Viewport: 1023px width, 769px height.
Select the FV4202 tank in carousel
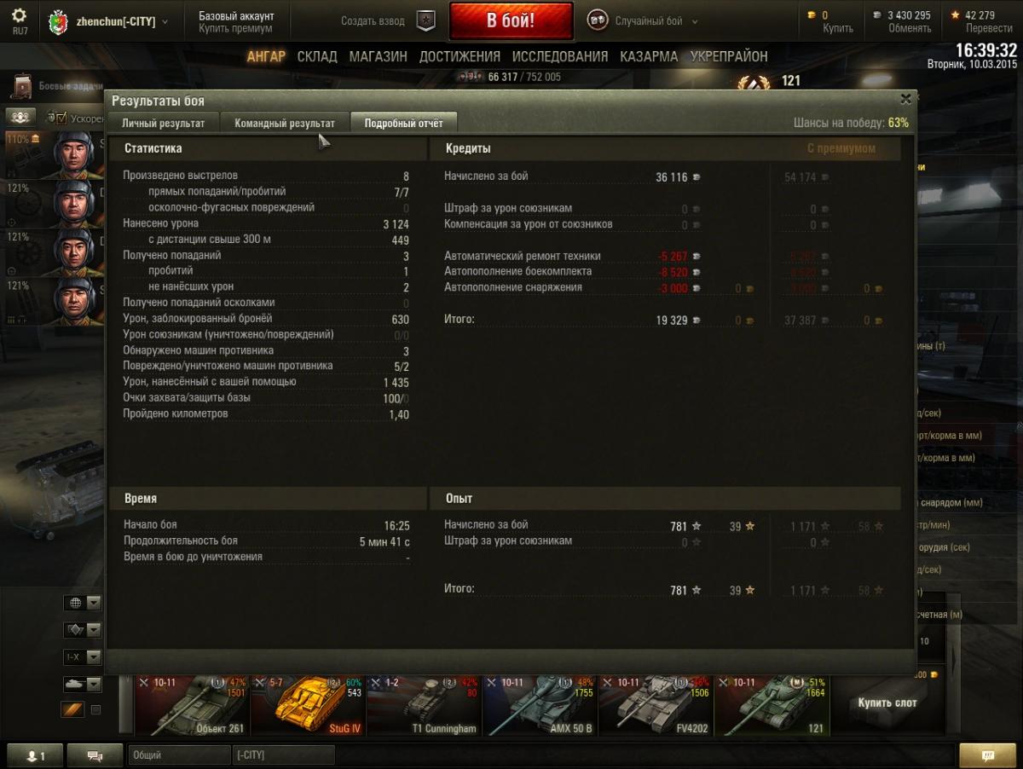(655, 705)
